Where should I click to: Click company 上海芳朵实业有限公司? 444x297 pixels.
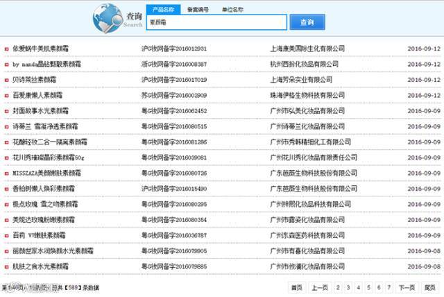301,80
